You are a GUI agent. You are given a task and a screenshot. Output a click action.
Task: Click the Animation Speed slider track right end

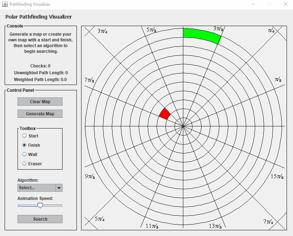(x=61, y=206)
